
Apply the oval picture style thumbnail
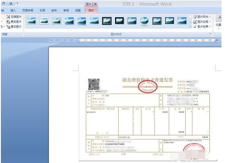(144, 21)
